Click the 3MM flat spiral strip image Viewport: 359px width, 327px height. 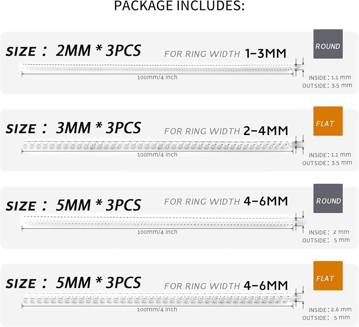(x=157, y=144)
